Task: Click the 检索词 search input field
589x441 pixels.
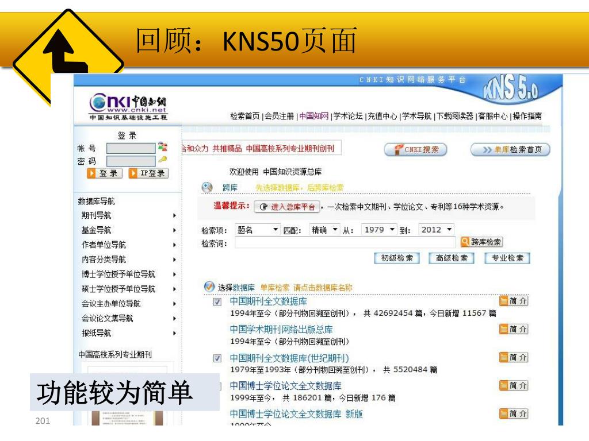Action: click(345, 243)
